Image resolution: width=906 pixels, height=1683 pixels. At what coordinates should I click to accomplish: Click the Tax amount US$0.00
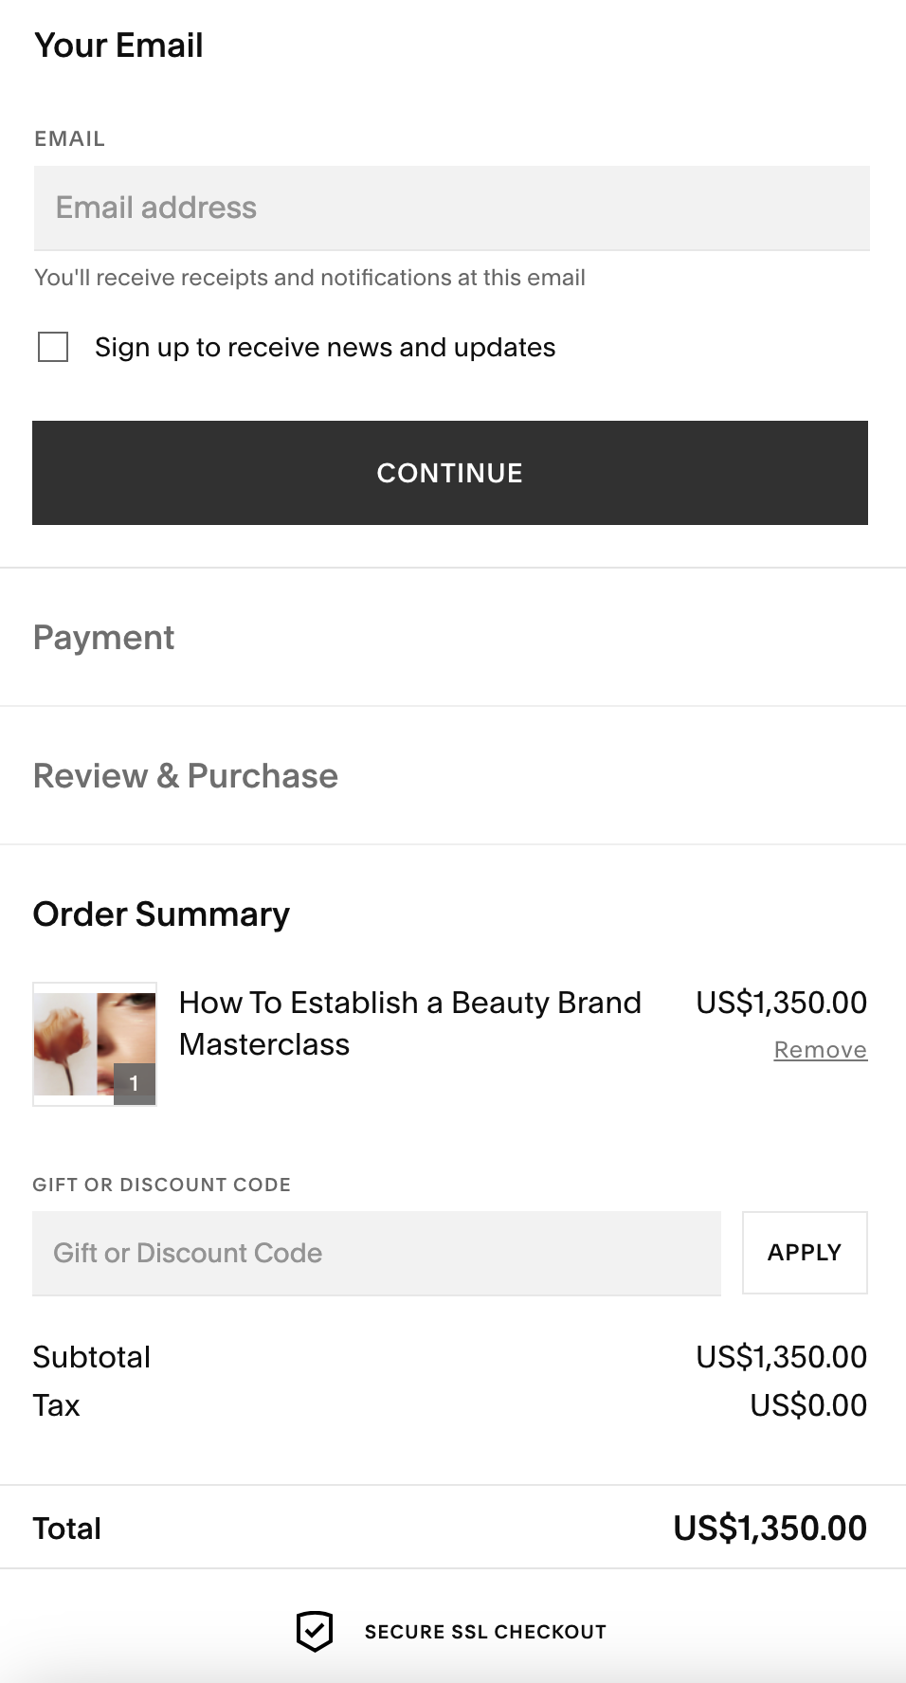coord(808,1405)
